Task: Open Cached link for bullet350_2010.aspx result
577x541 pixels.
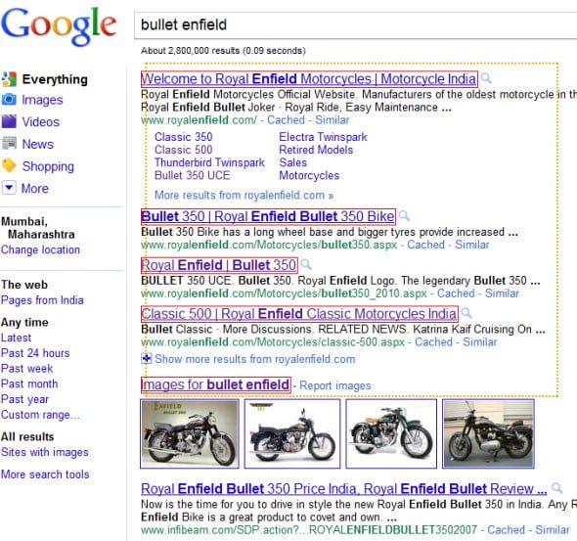Action: point(456,293)
